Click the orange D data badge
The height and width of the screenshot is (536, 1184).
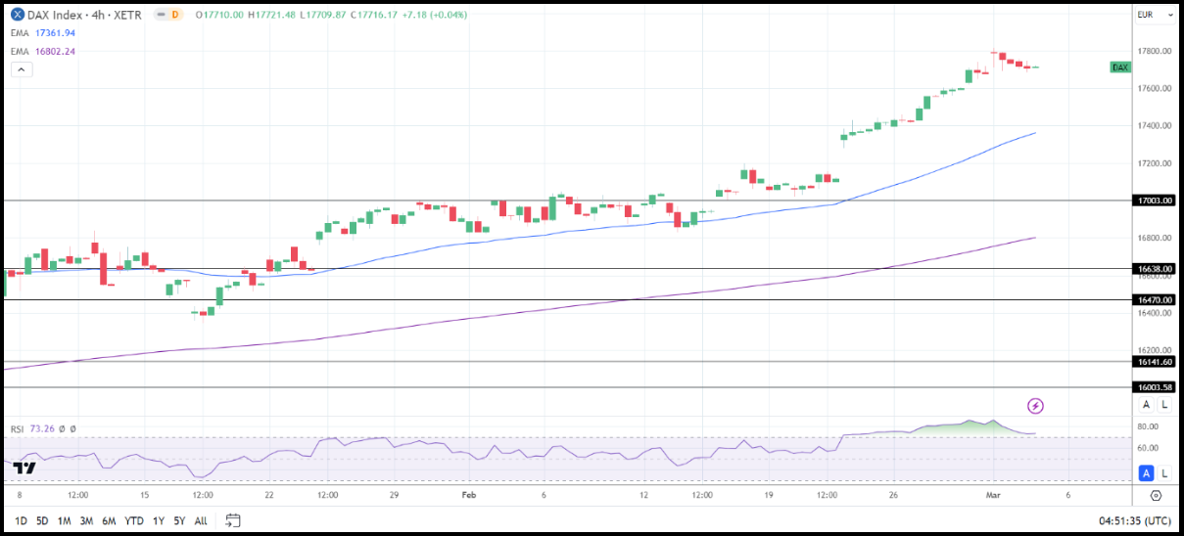click(x=175, y=15)
